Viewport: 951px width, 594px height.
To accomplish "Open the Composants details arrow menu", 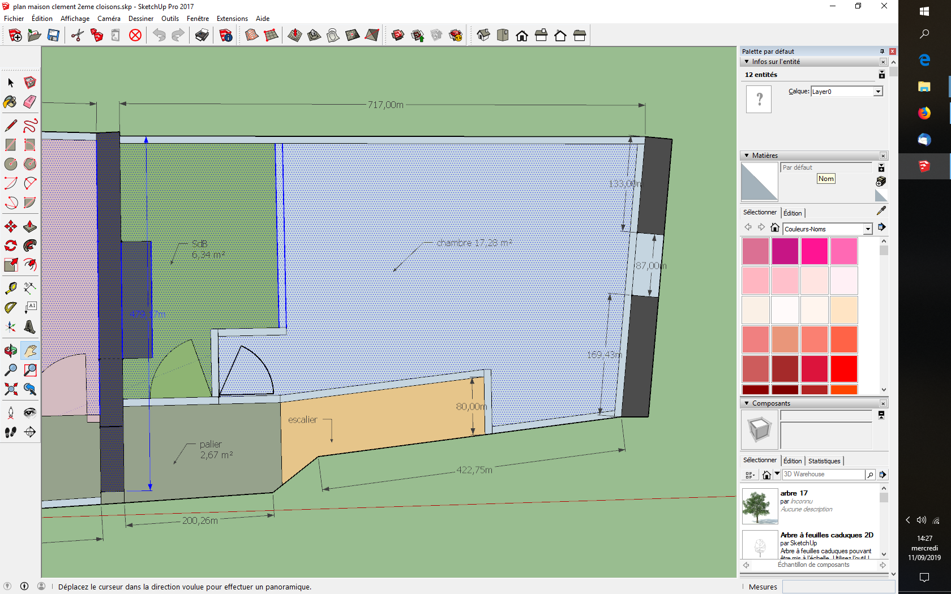I will (x=882, y=475).
